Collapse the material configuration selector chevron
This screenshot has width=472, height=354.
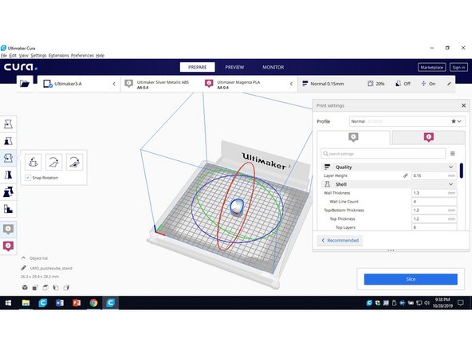[291, 84]
